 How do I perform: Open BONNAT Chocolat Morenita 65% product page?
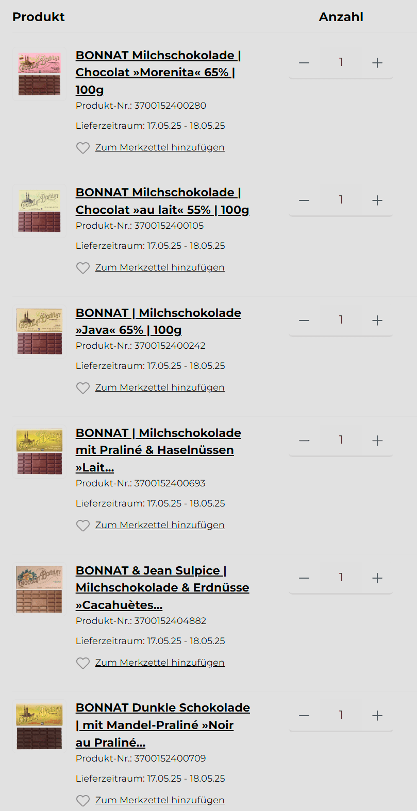158,72
